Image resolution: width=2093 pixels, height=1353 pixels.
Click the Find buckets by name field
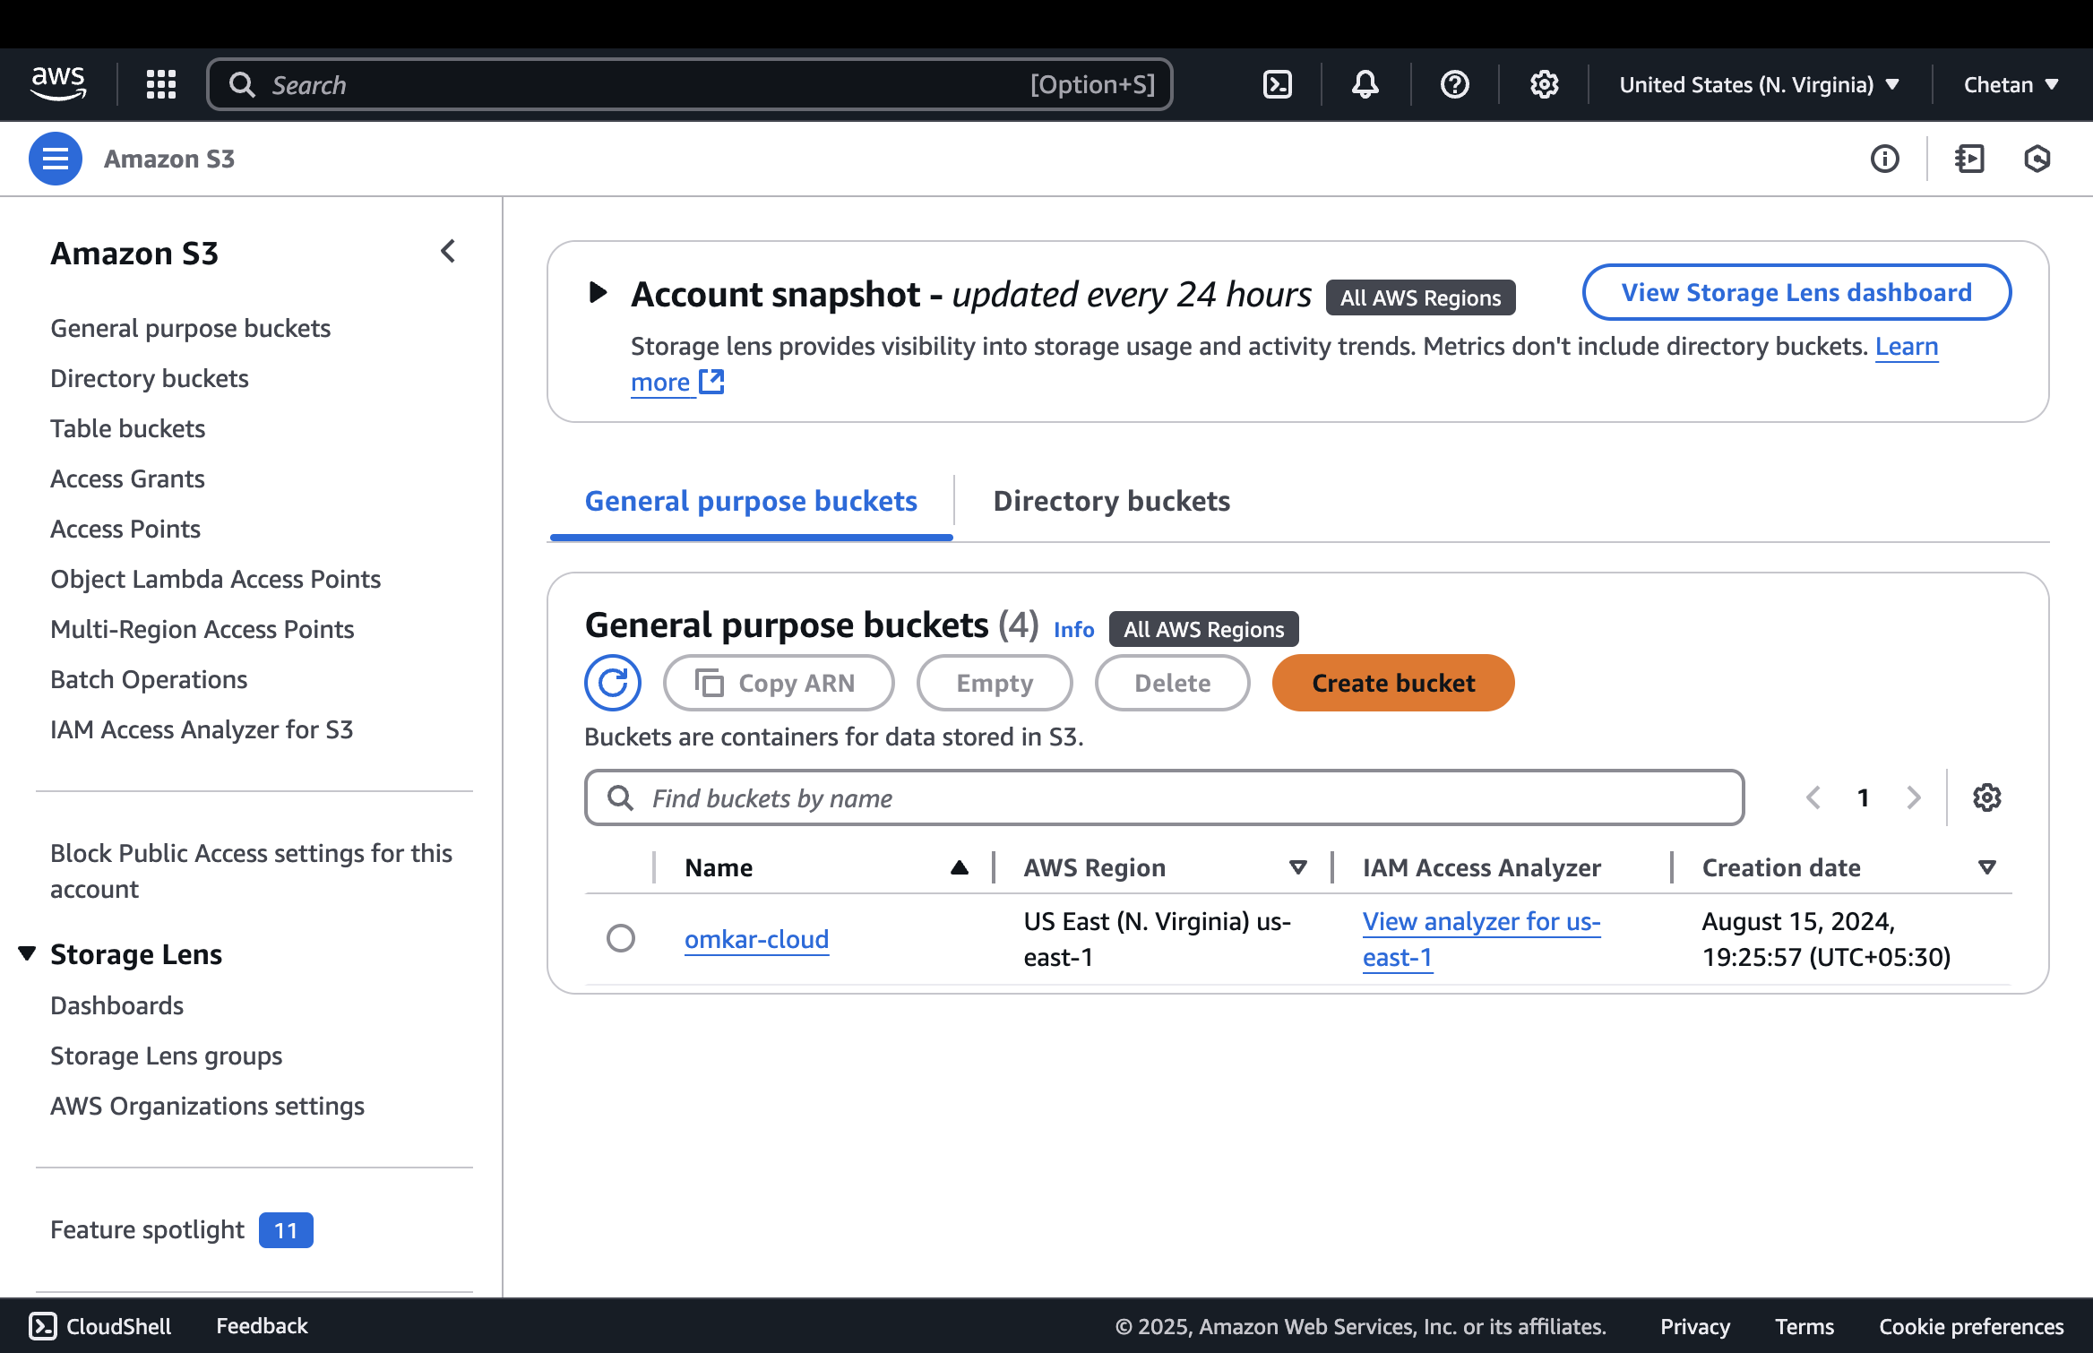[1165, 797]
